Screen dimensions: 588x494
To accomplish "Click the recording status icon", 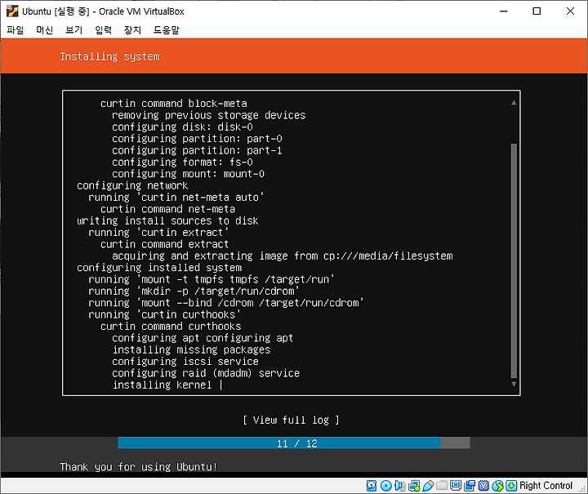I will (470, 486).
